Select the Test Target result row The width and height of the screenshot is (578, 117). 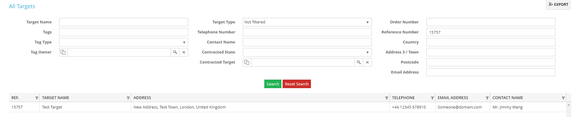287,107
